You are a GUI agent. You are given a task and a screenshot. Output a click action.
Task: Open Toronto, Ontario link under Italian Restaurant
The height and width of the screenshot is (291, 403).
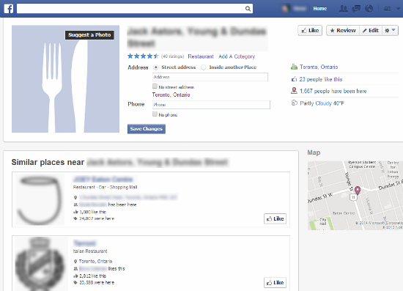95,261
